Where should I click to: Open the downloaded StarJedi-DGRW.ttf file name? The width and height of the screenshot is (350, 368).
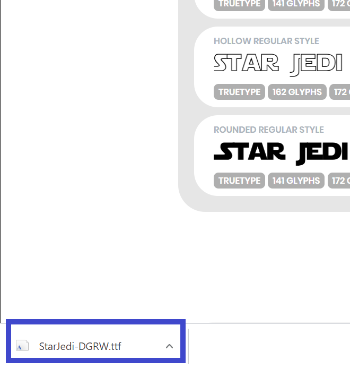click(x=80, y=346)
